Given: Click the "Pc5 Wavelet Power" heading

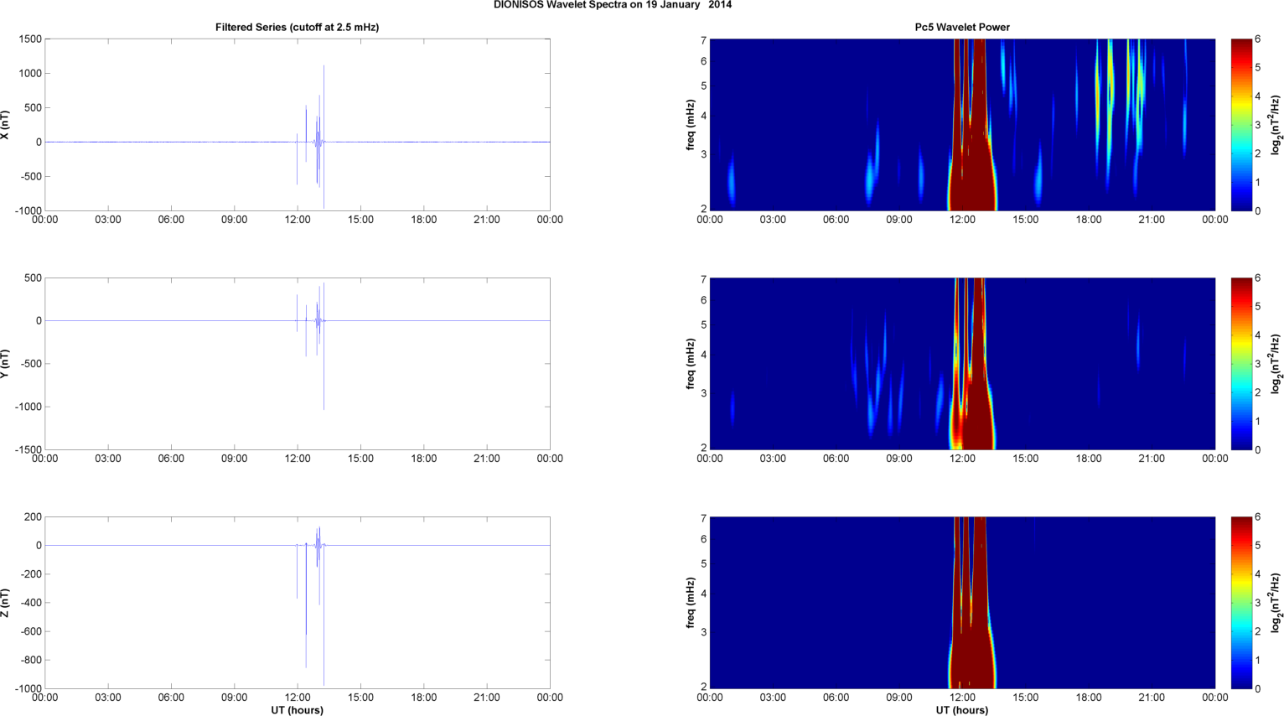Looking at the screenshot, I should 962,28.
